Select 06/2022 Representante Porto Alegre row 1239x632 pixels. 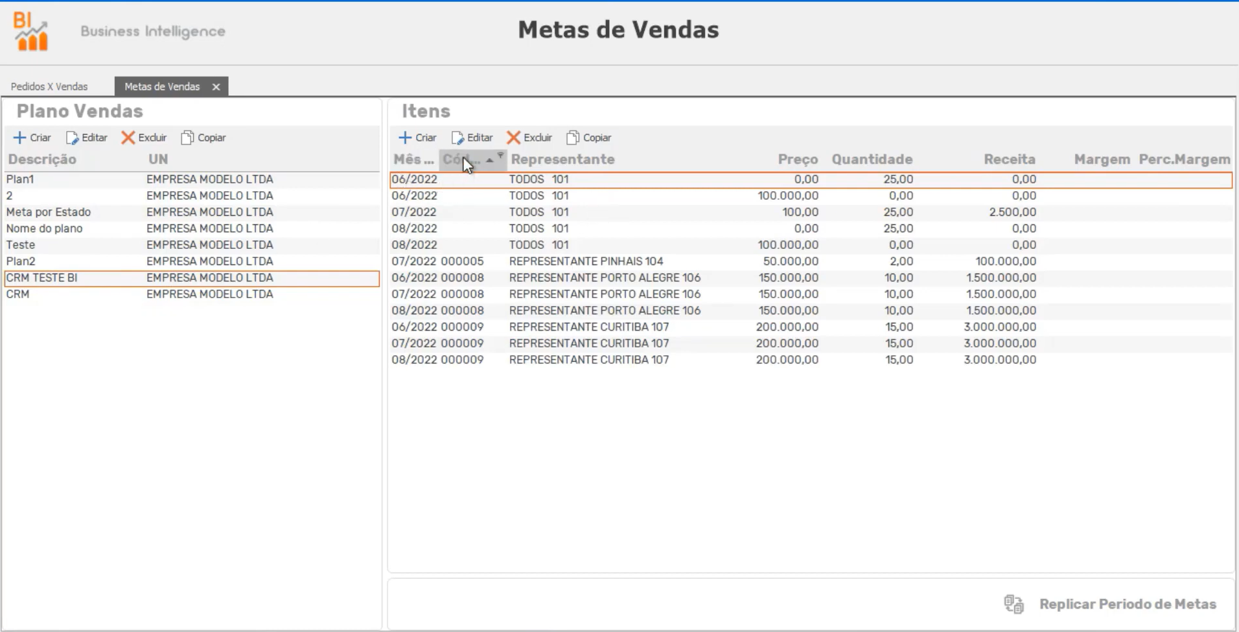pos(811,278)
